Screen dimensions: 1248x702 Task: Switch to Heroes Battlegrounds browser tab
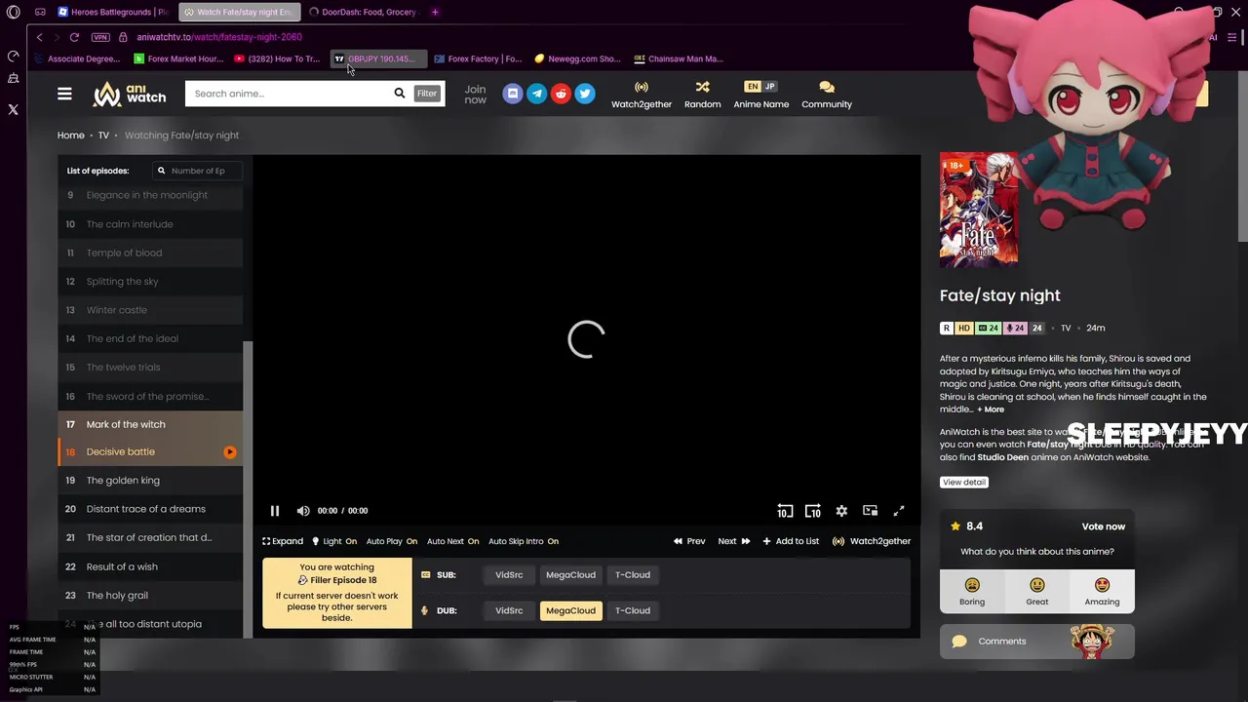coord(112,12)
